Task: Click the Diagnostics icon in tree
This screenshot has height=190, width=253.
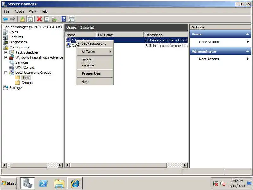Action: pos(6,42)
